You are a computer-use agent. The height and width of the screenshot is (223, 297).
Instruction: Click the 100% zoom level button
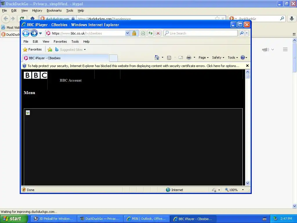231,190
